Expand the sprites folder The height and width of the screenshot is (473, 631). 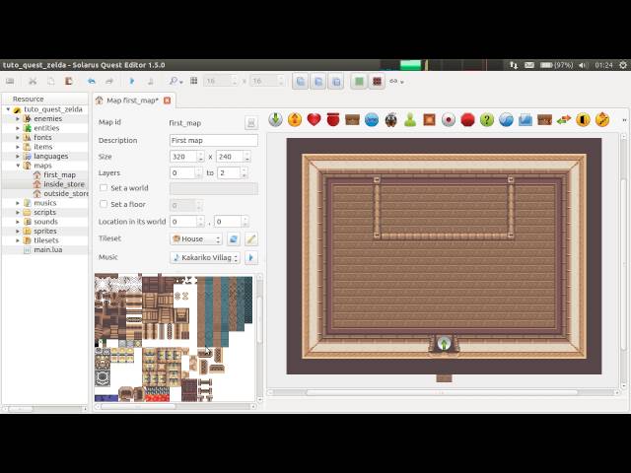(x=18, y=232)
